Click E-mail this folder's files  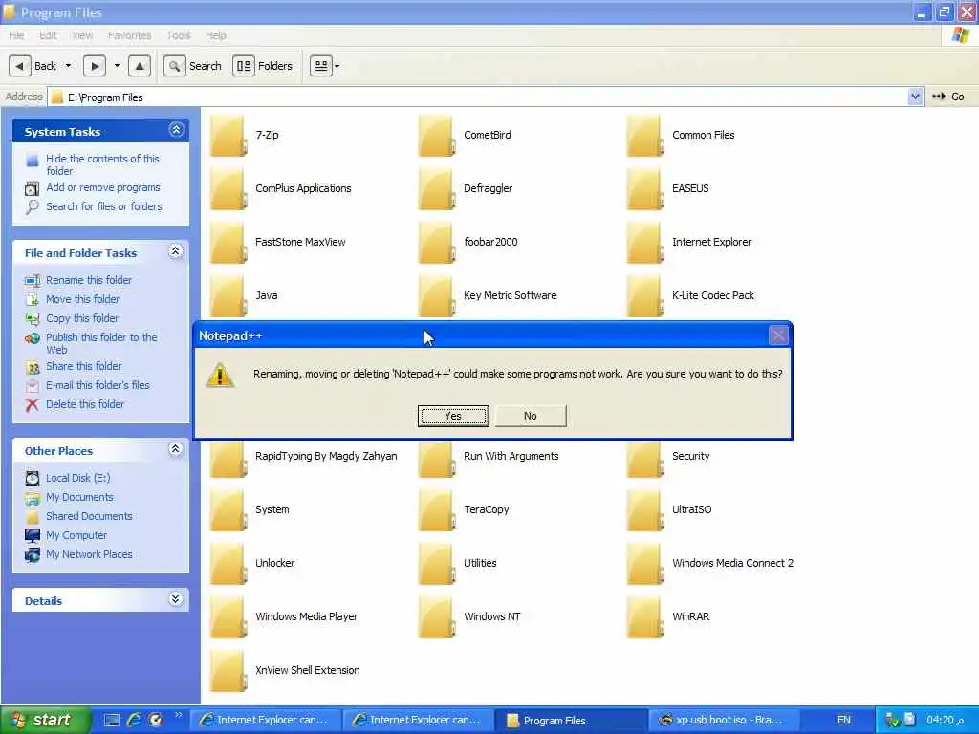tap(98, 385)
